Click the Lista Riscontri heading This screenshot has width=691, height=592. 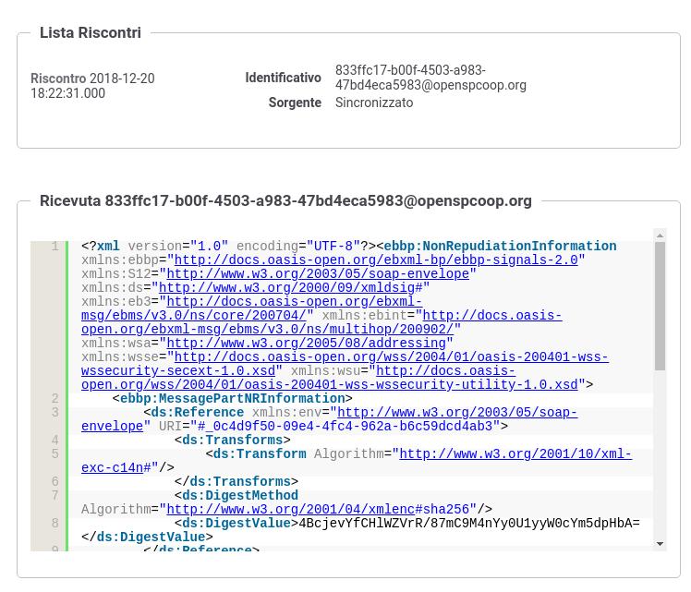[91, 32]
